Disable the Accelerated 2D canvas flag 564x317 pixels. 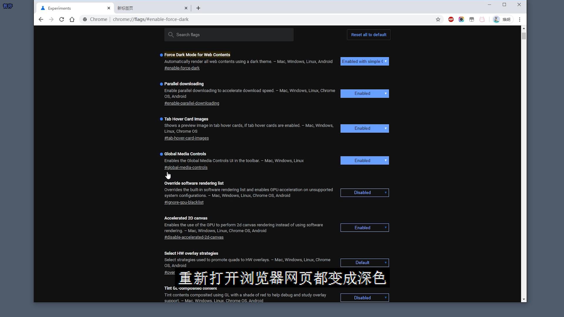(x=364, y=227)
